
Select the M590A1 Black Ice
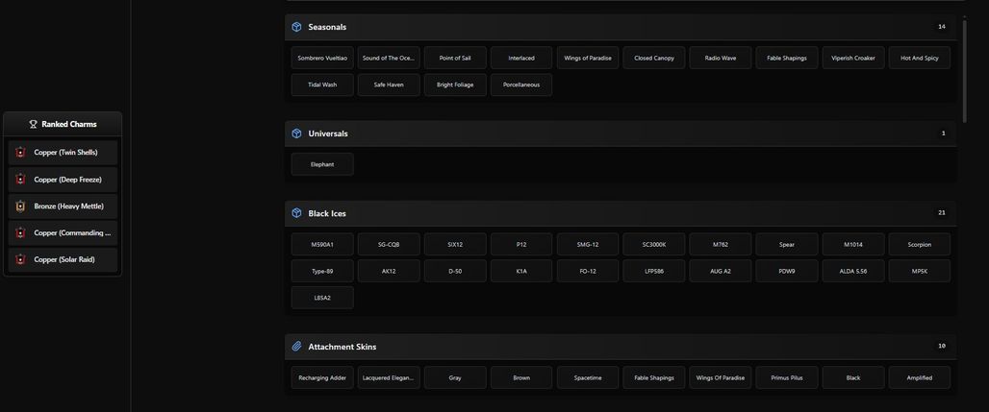click(322, 245)
